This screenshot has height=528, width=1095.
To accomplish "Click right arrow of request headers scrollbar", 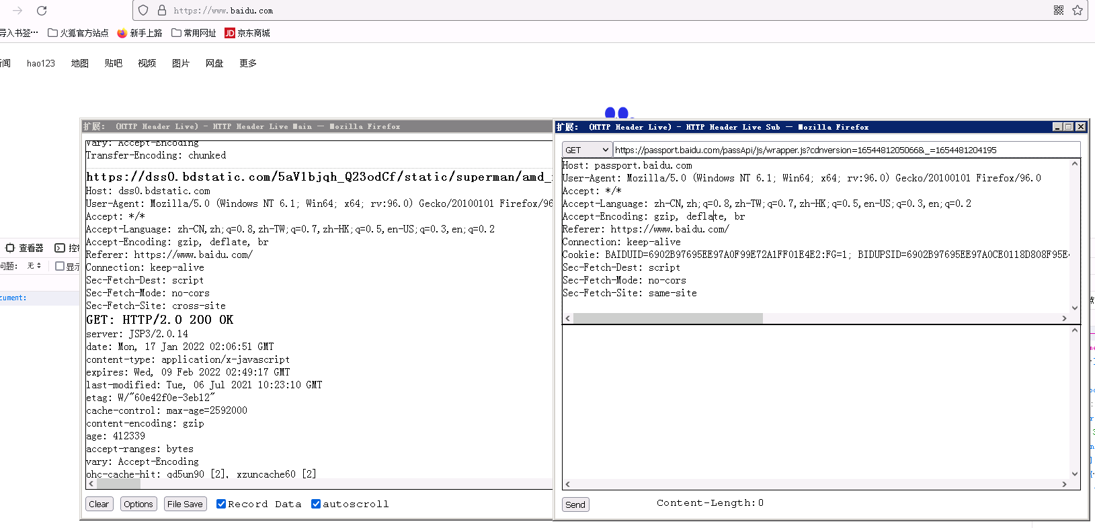I will (x=1064, y=318).
